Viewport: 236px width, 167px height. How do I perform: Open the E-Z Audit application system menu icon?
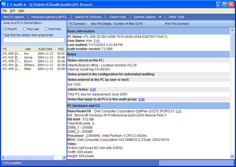(x=4, y=4)
